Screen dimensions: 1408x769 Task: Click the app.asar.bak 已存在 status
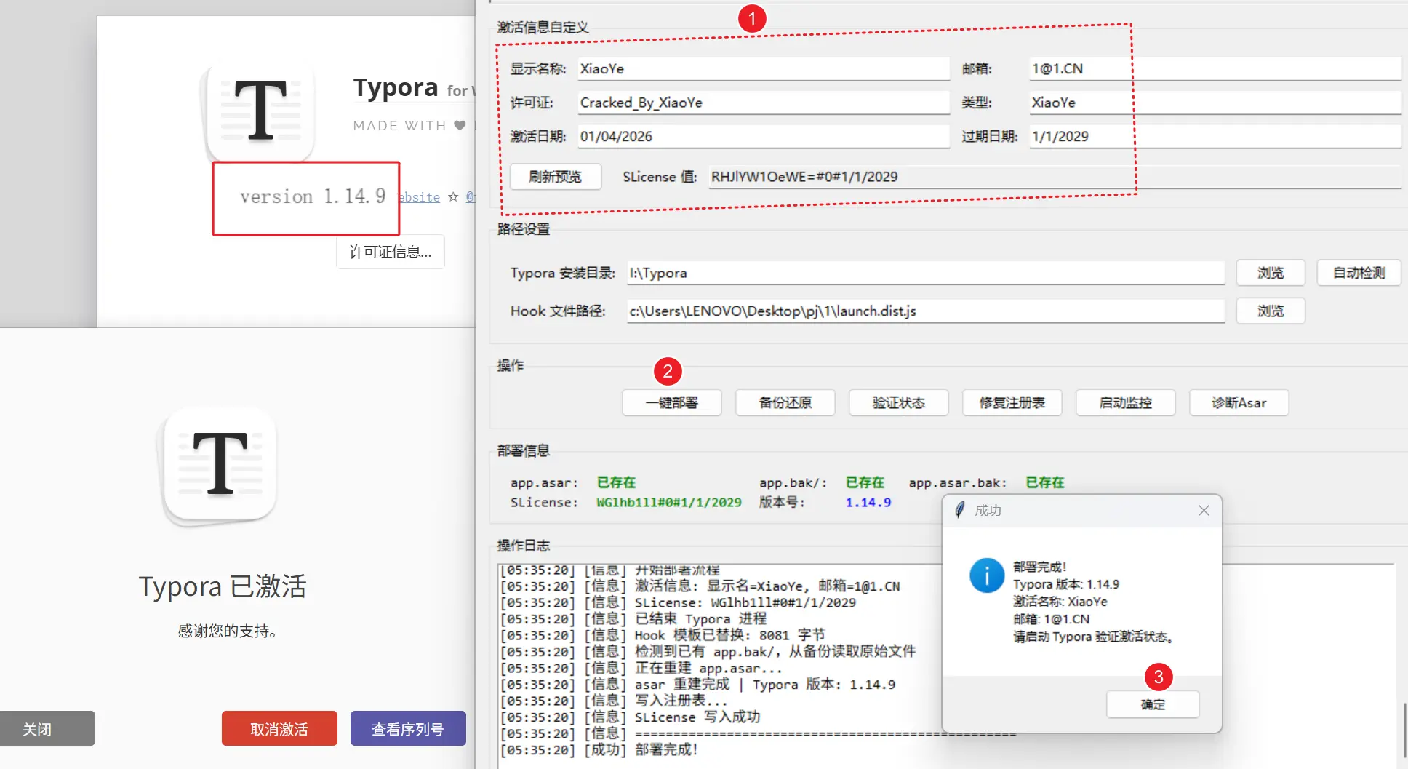coord(1045,482)
